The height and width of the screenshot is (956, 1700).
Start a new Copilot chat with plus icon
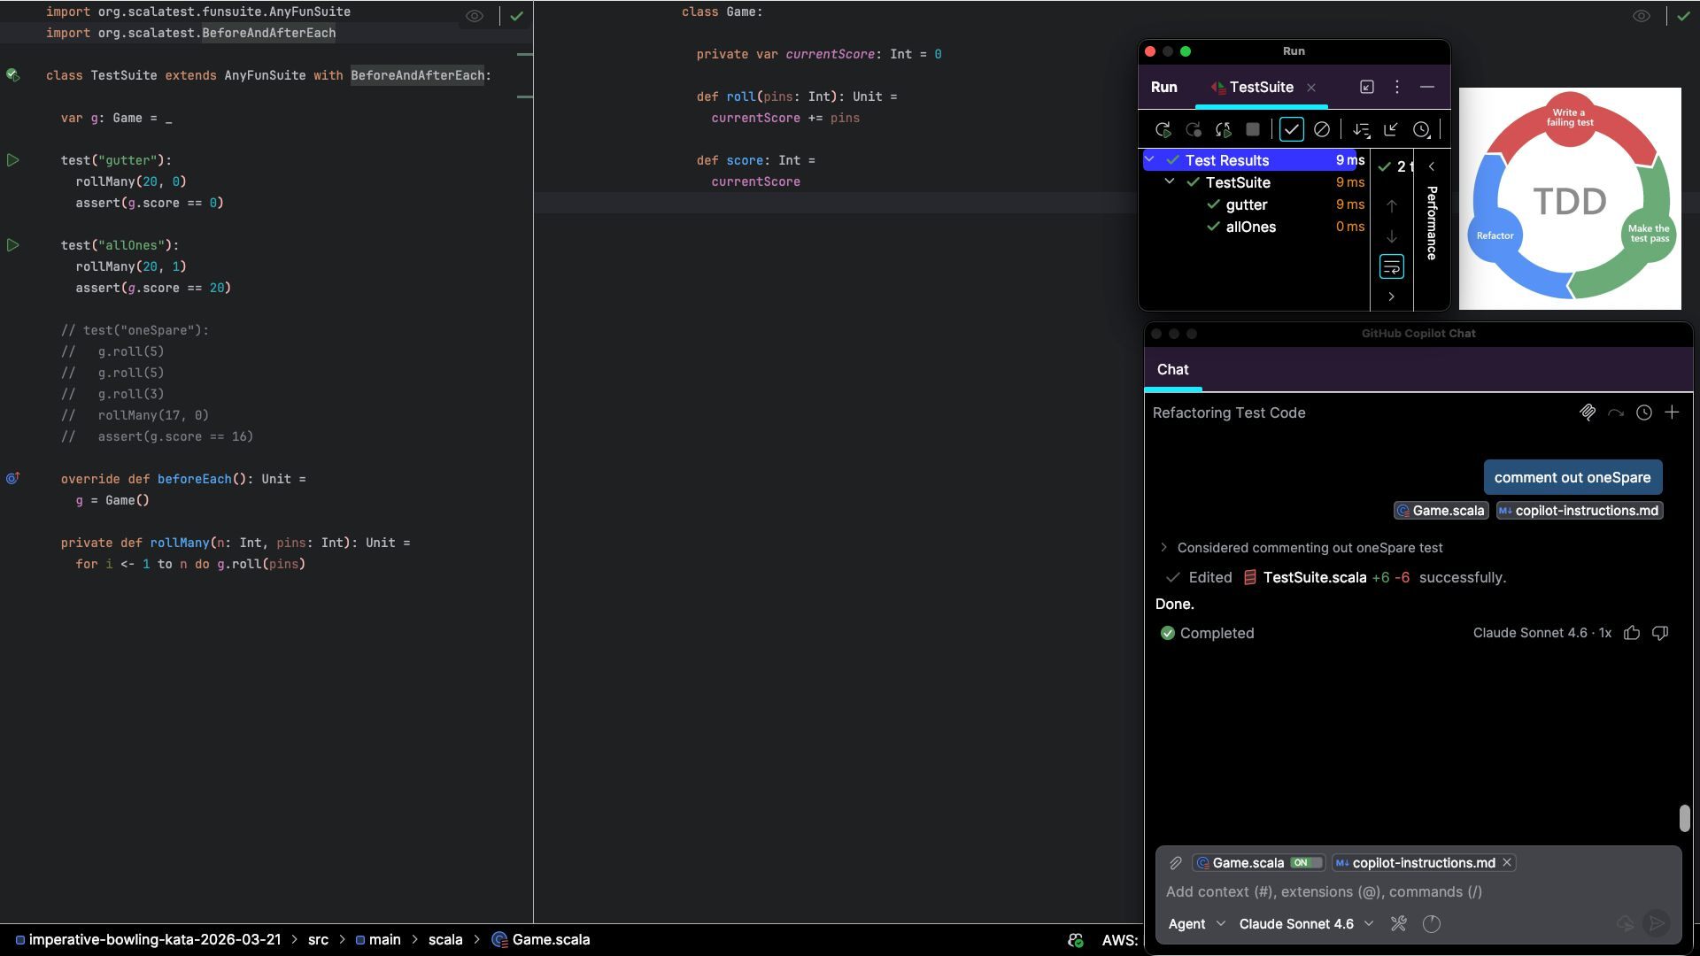point(1672,412)
